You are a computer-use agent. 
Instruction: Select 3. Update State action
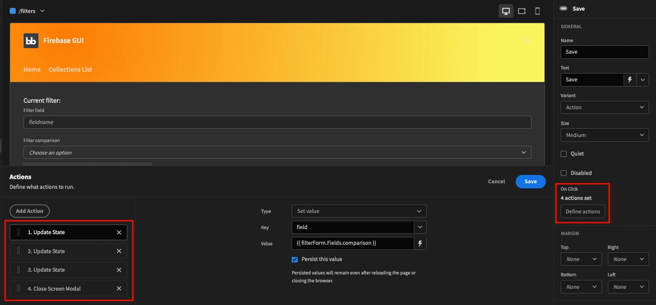69,270
